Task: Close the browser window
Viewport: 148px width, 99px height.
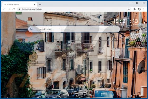Action: [144, 3]
